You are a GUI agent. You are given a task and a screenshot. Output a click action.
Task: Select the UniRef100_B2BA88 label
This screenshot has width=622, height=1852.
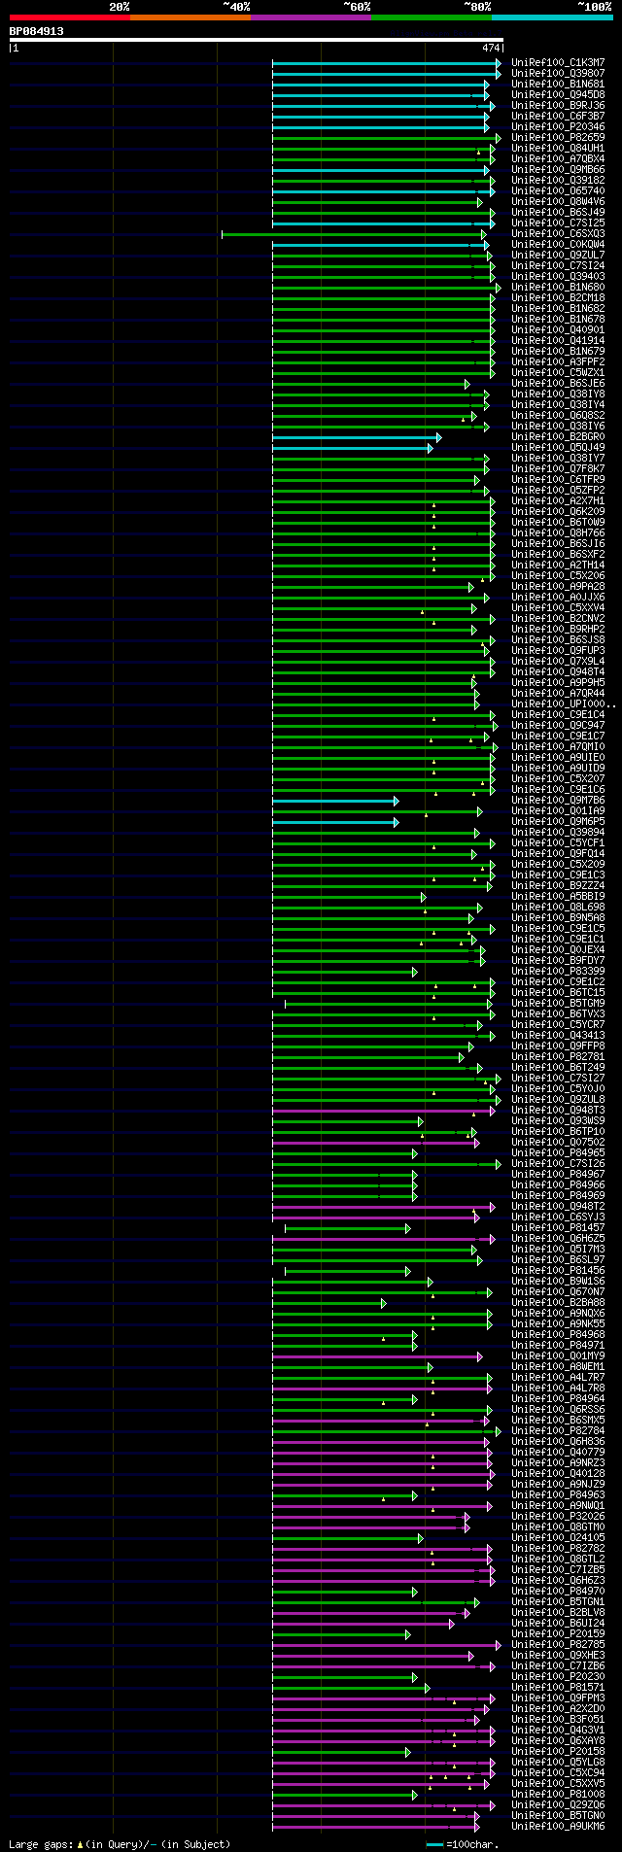click(558, 1302)
